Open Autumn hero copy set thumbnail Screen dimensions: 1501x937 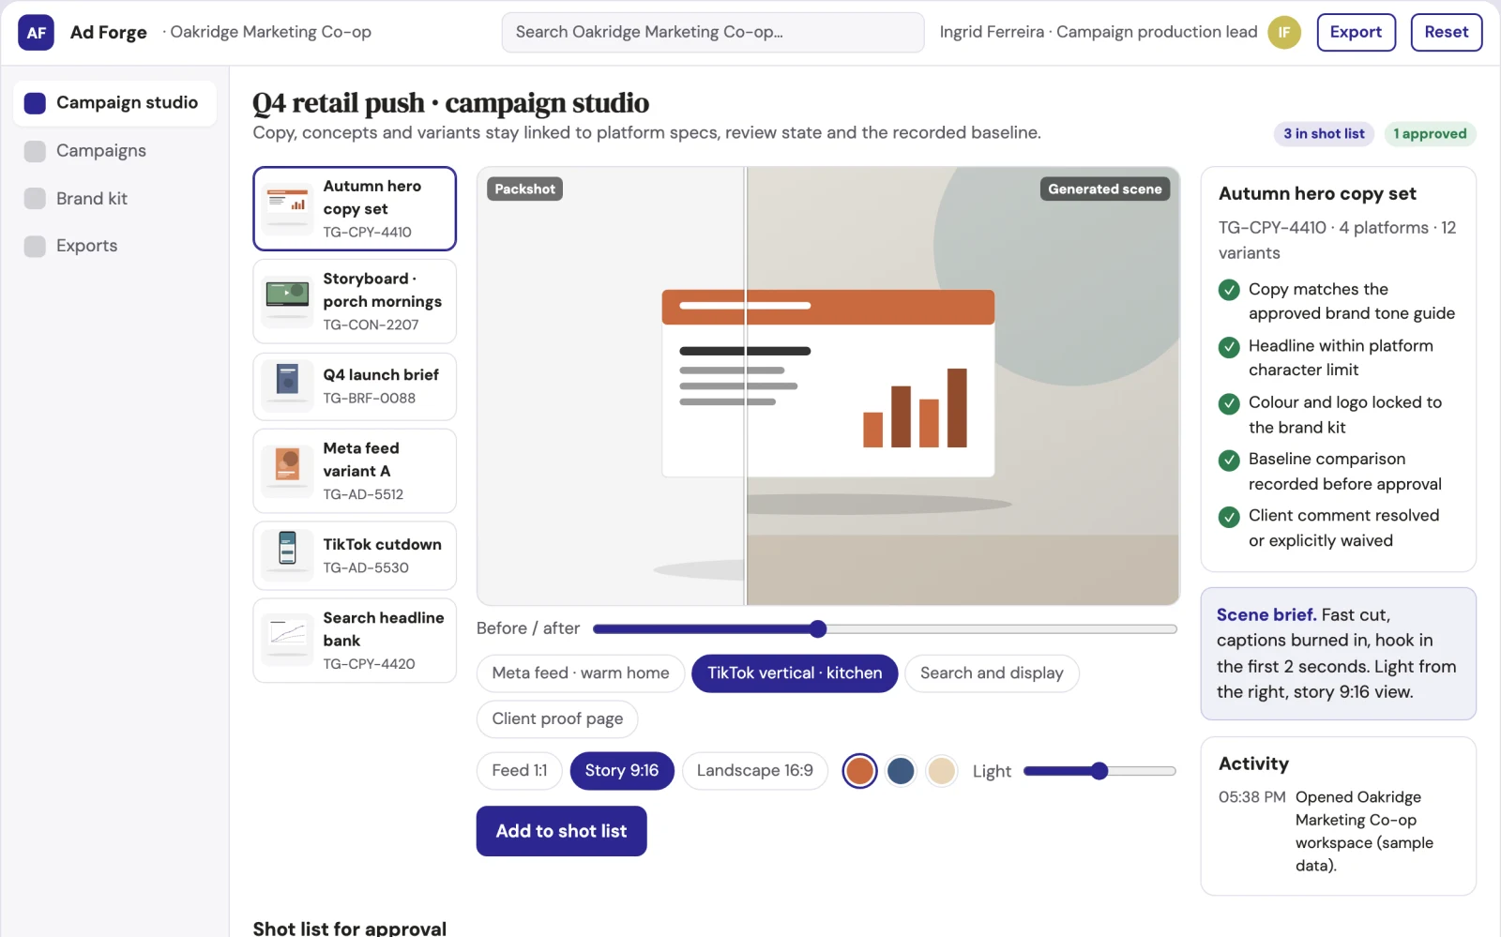(x=287, y=208)
